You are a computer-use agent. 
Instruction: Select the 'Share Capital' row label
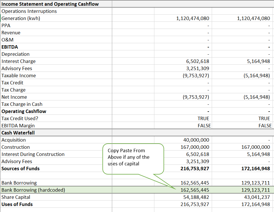click(x=16, y=197)
